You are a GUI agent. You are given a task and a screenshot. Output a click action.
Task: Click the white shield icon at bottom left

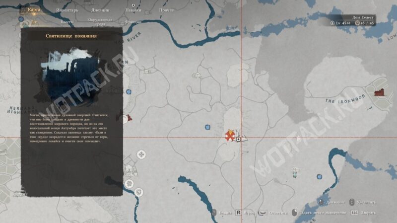(139, 191)
